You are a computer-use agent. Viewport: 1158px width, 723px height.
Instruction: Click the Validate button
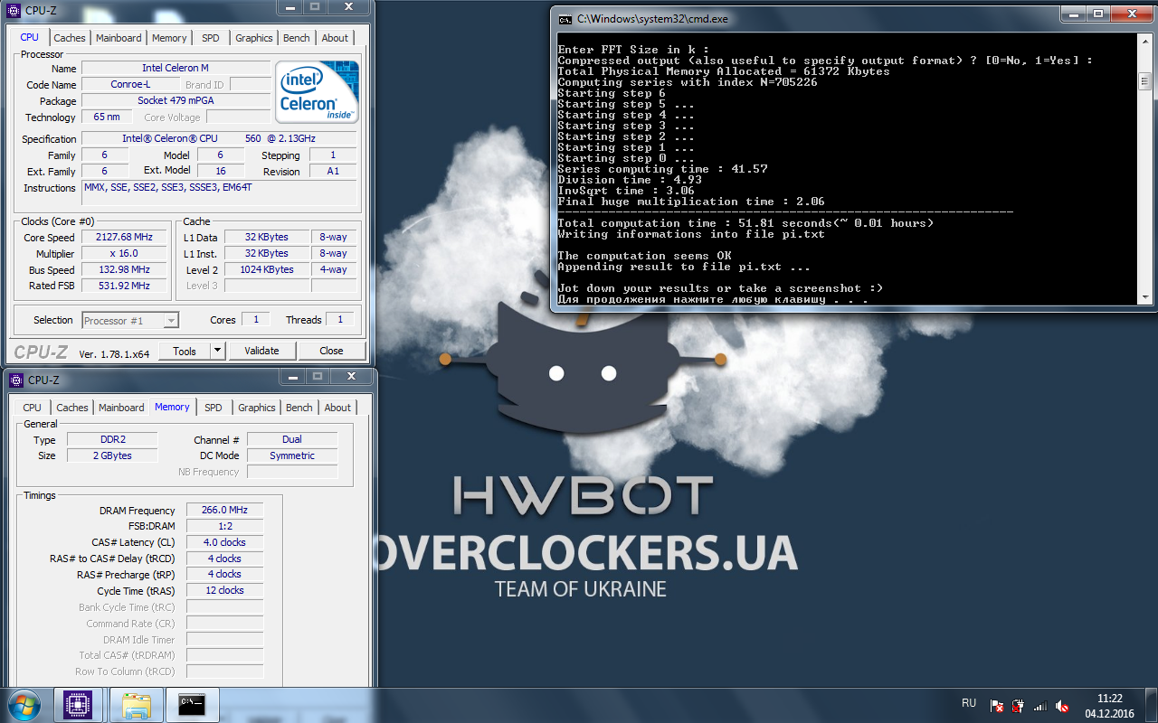tap(261, 351)
